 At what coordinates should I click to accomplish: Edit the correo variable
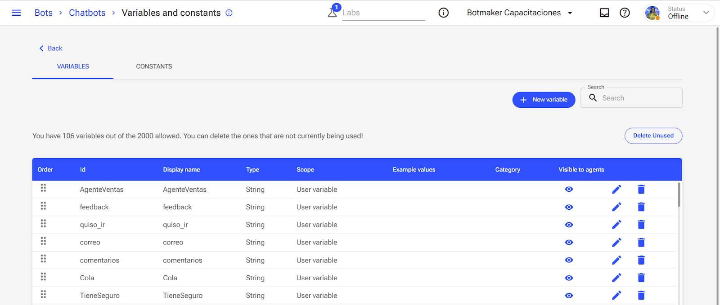(616, 242)
